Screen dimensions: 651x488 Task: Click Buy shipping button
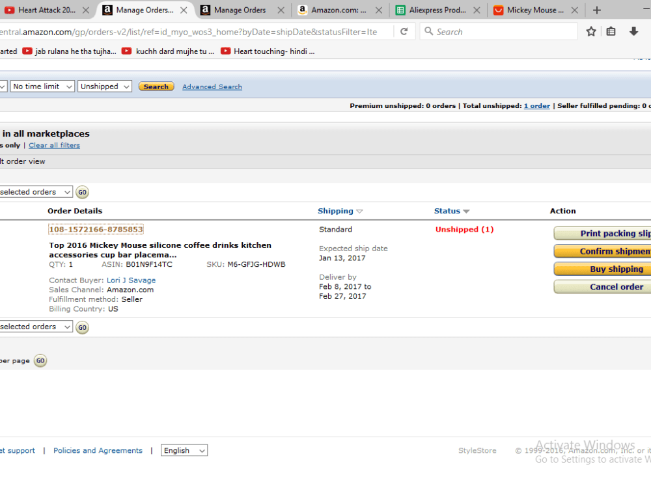602,269
